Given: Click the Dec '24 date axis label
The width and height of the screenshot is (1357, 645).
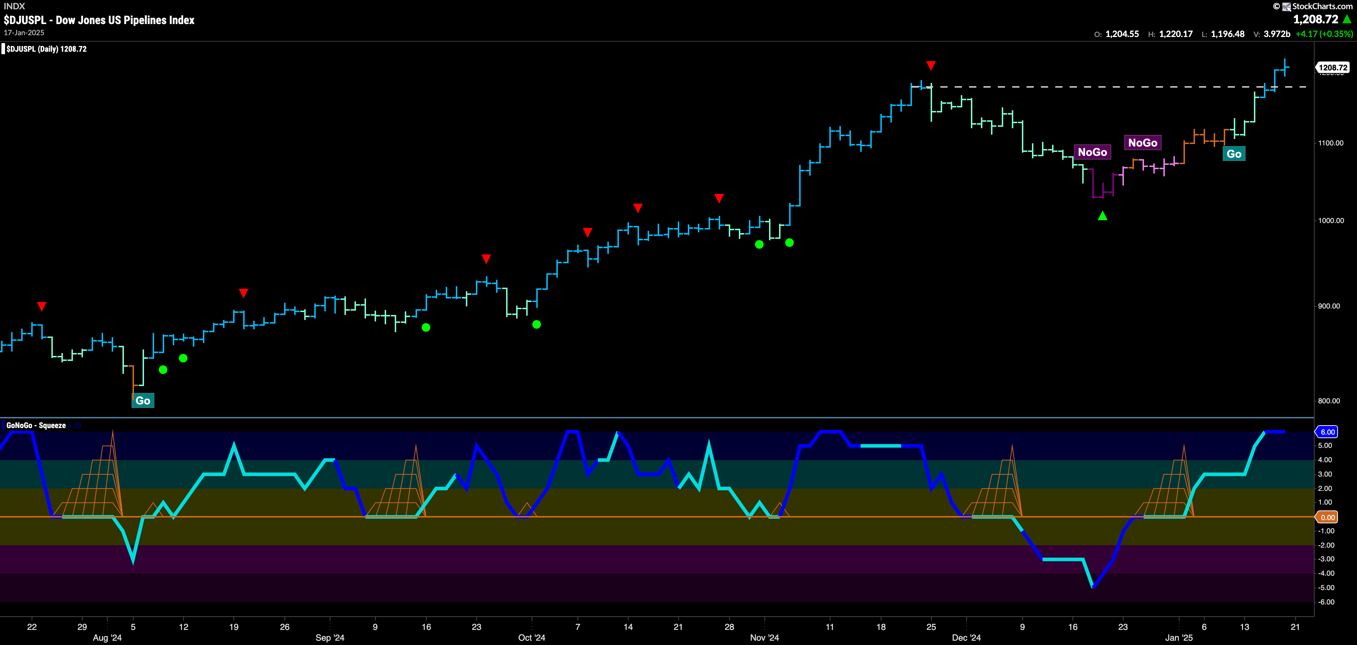Looking at the screenshot, I should click(967, 637).
